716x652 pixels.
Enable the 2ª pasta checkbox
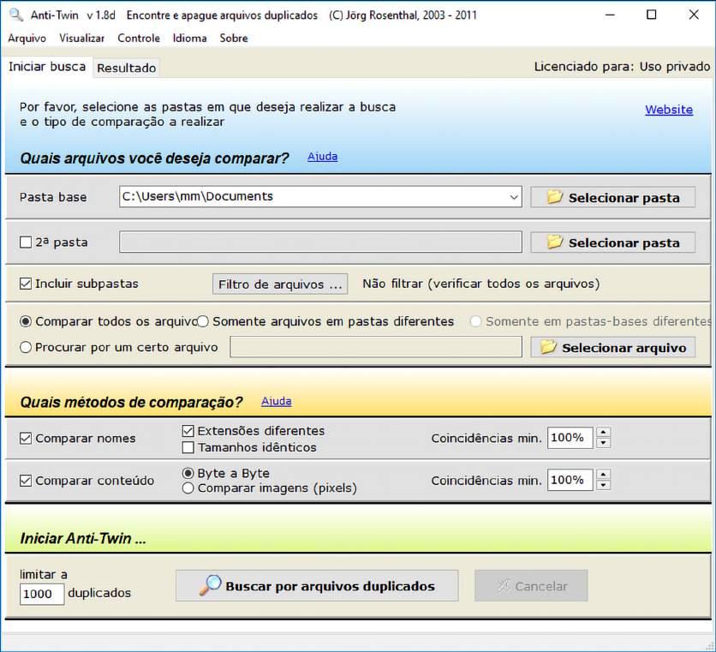(x=26, y=242)
